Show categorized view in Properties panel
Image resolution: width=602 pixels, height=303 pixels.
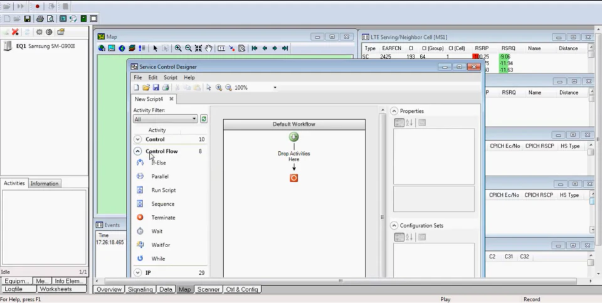point(399,122)
